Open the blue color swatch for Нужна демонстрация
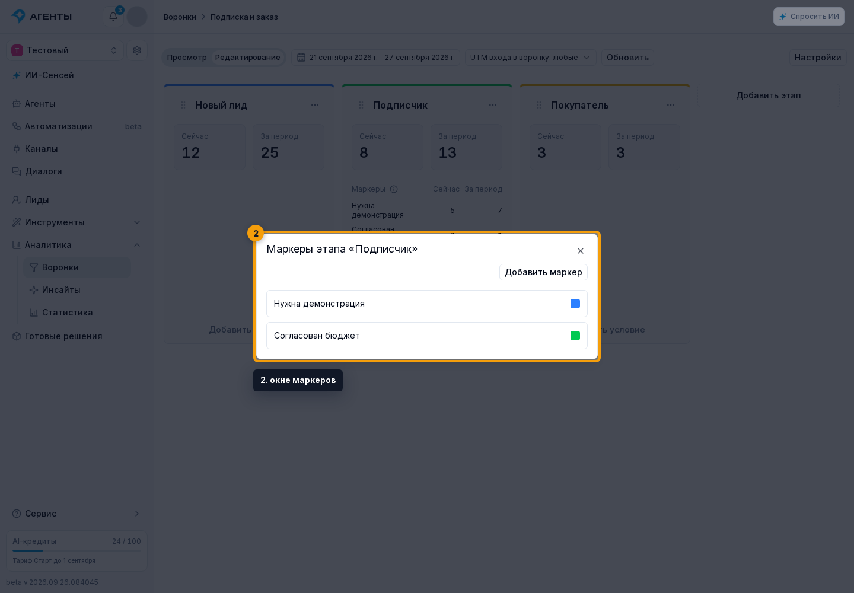The width and height of the screenshot is (854, 593). pyautogui.click(x=575, y=304)
